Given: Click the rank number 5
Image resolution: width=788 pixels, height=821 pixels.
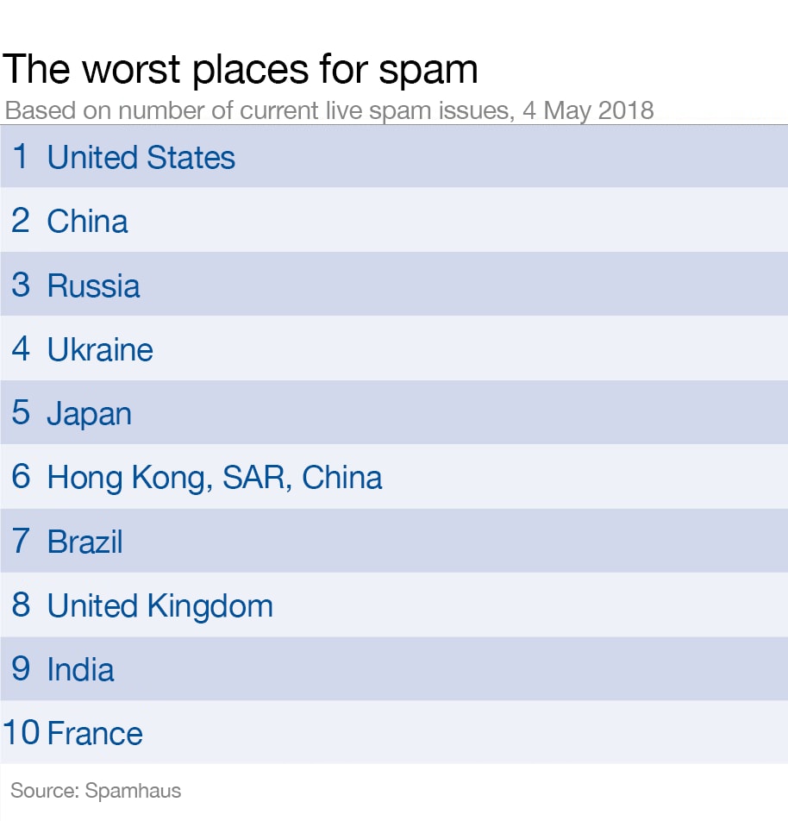Looking at the screenshot, I should tap(21, 412).
